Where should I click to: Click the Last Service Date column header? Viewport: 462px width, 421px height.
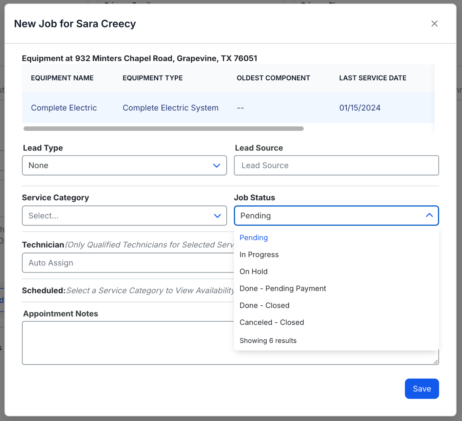coord(372,78)
